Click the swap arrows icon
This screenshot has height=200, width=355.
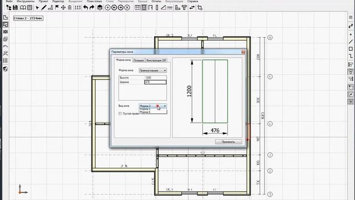192,8
